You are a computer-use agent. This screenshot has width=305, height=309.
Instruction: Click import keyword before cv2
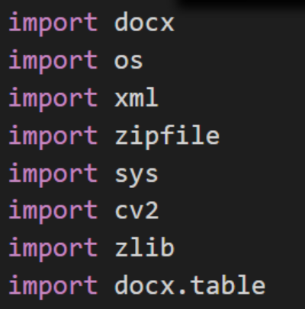(x=53, y=212)
